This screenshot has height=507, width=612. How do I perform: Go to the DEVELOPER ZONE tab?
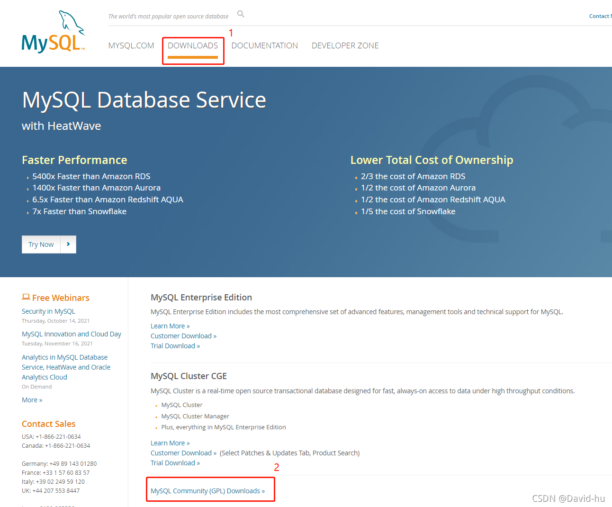point(345,45)
